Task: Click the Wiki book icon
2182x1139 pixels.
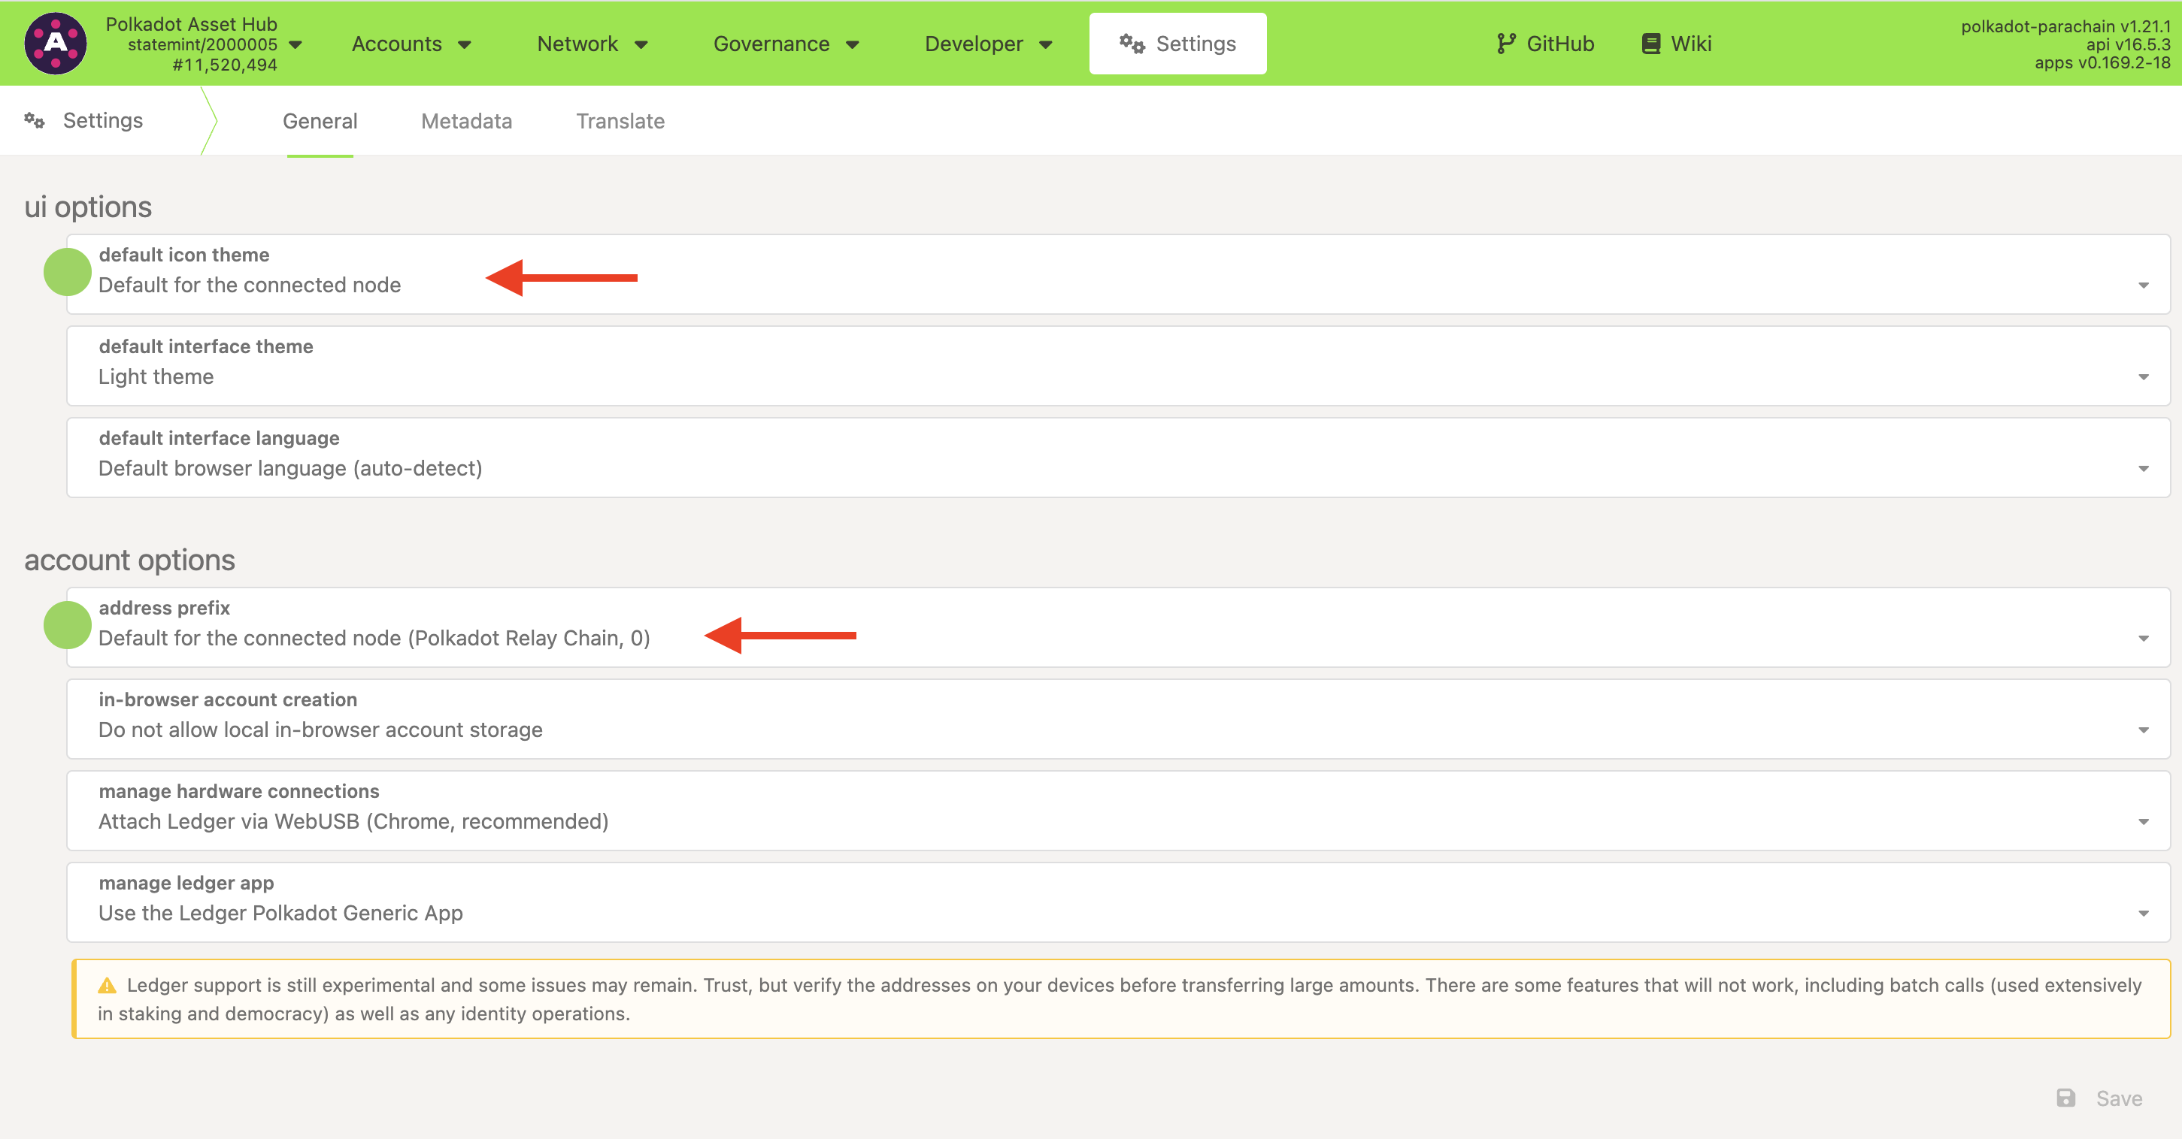Action: pyautogui.click(x=1650, y=44)
